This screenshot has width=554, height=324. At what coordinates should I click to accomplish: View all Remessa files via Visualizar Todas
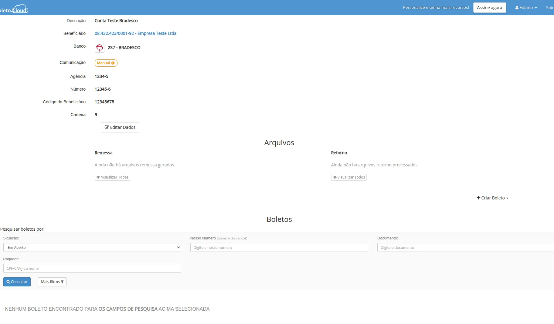coord(112,177)
